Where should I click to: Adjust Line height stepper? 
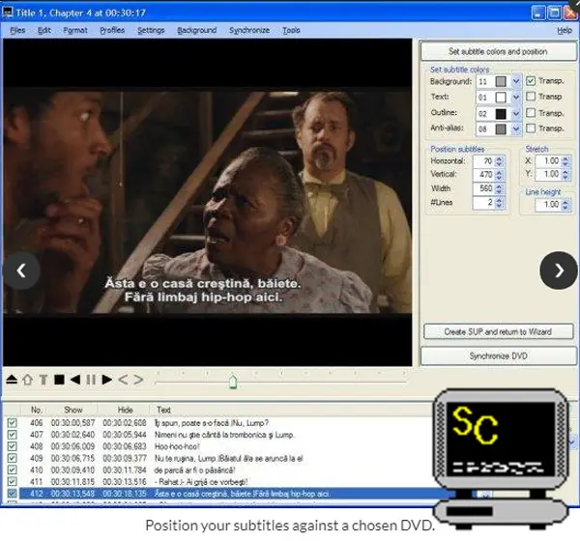click(565, 205)
